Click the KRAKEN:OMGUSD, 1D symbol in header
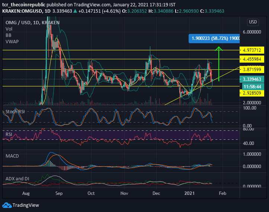 26,11
